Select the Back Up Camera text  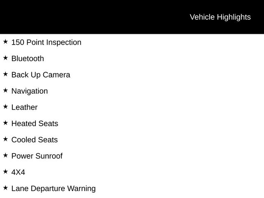(41, 75)
